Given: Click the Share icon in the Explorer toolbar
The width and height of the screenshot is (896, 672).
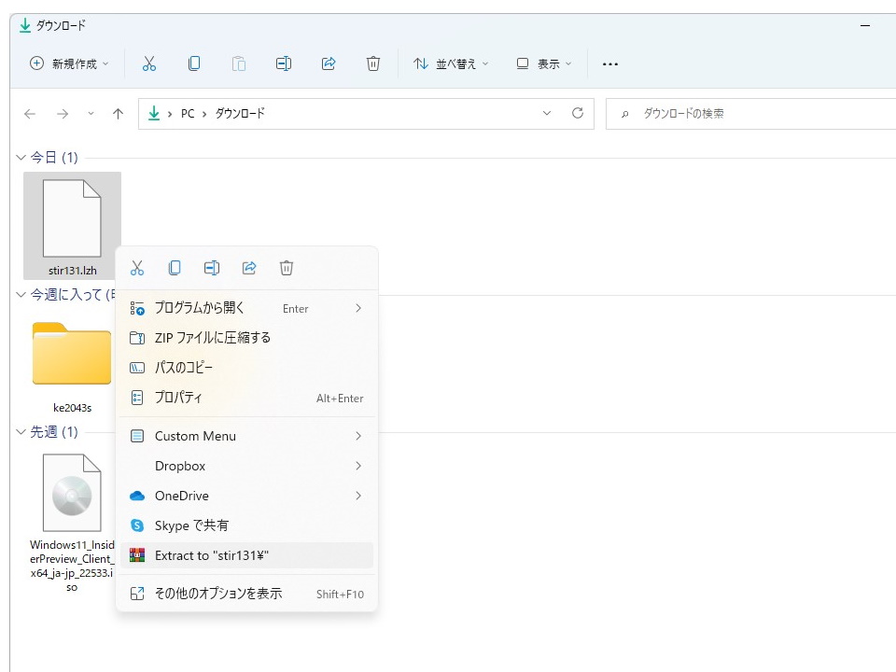Looking at the screenshot, I should pos(329,63).
